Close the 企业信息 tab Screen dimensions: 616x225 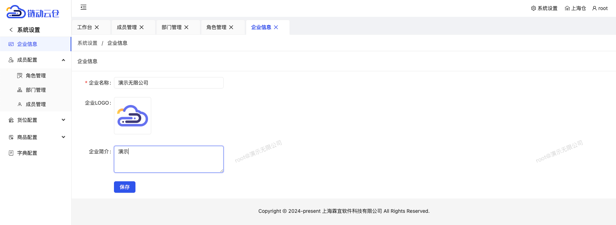pos(276,27)
